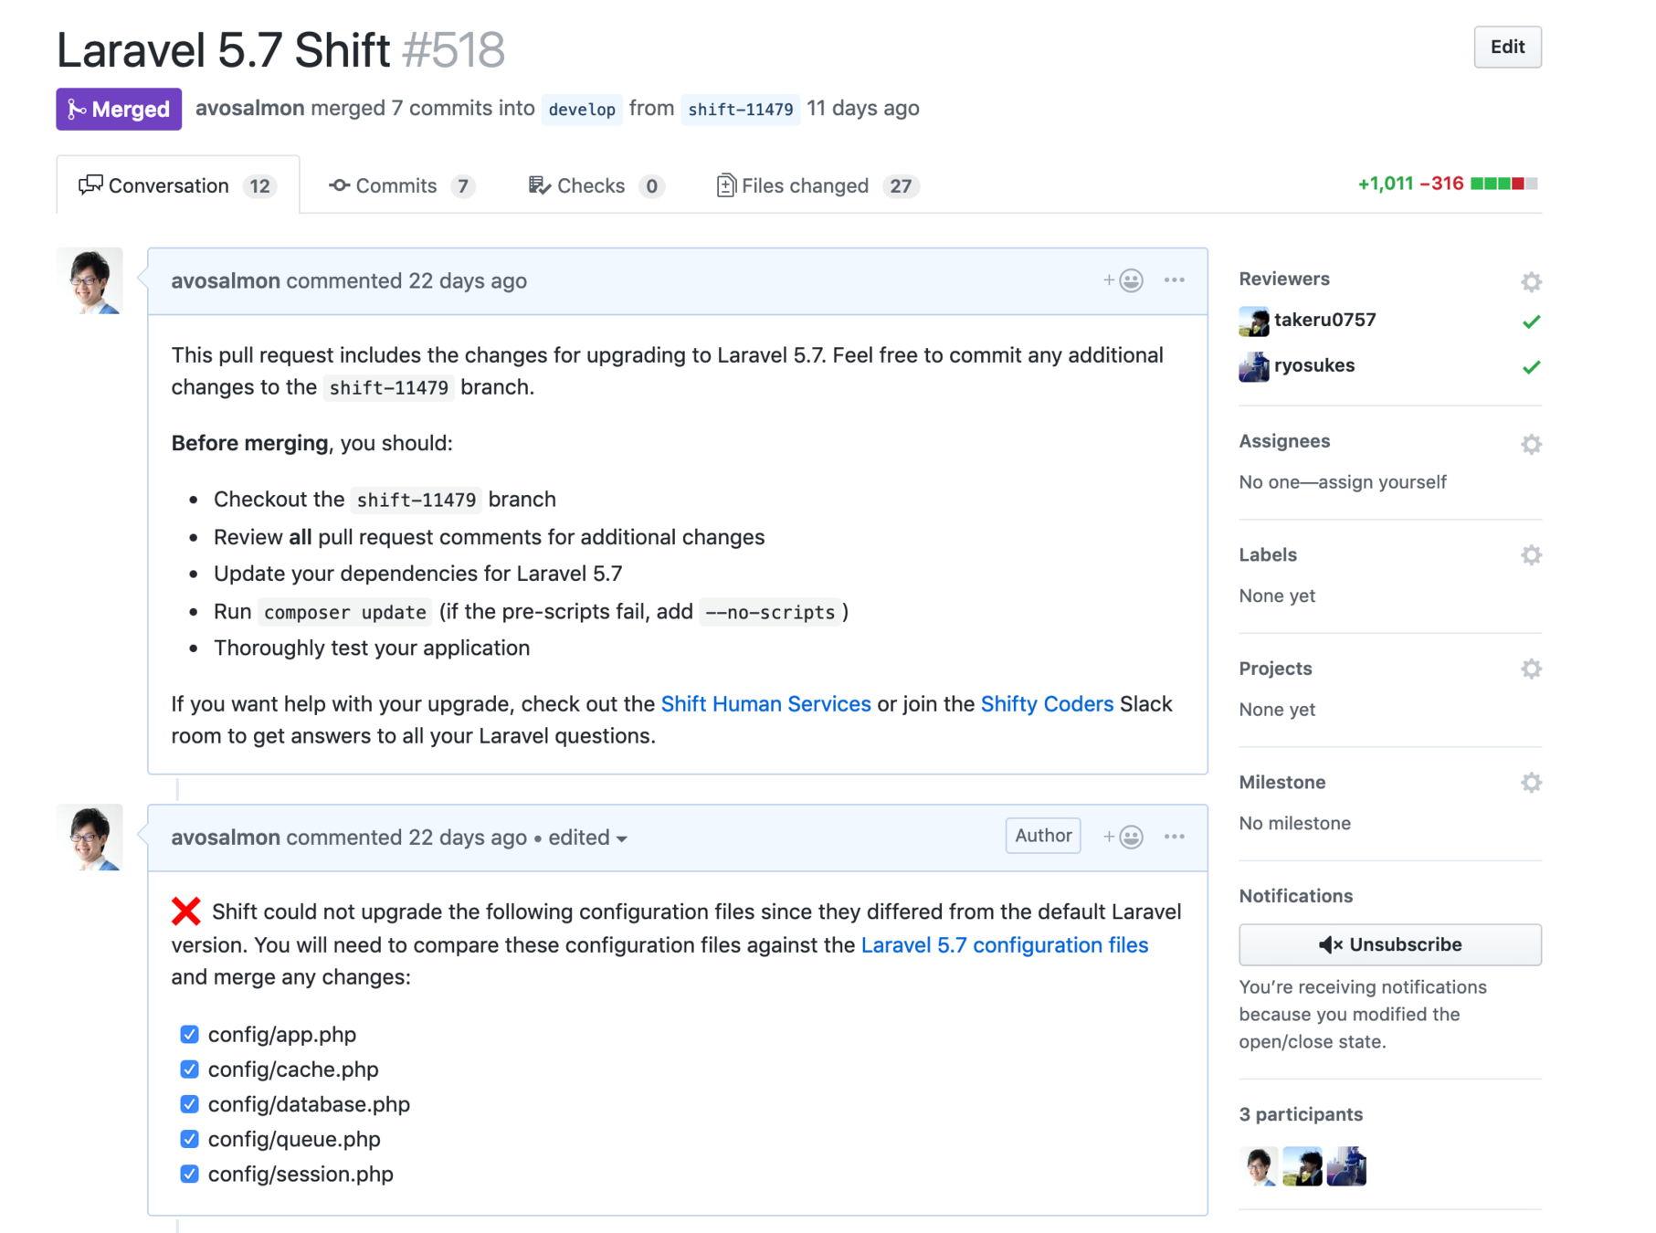Click the Assignees heading

tap(1283, 441)
